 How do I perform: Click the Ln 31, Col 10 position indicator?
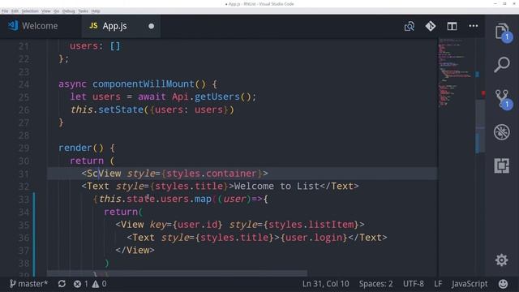pos(325,284)
